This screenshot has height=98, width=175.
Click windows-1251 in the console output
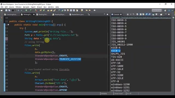tap(120, 87)
